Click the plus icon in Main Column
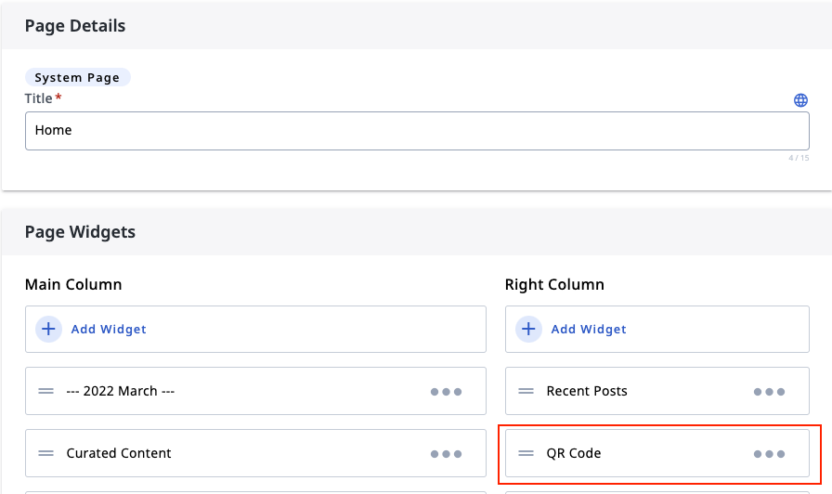The height and width of the screenshot is (494, 832). click(48, 329)
